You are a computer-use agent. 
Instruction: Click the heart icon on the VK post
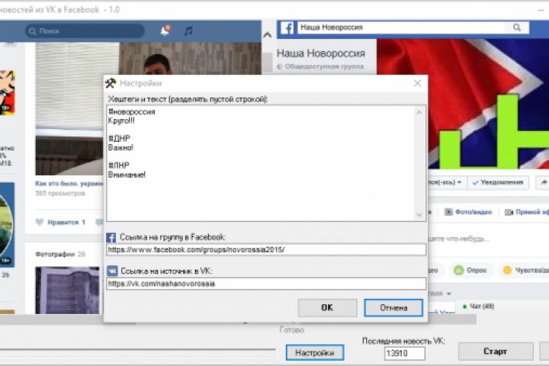pos(40,222)
